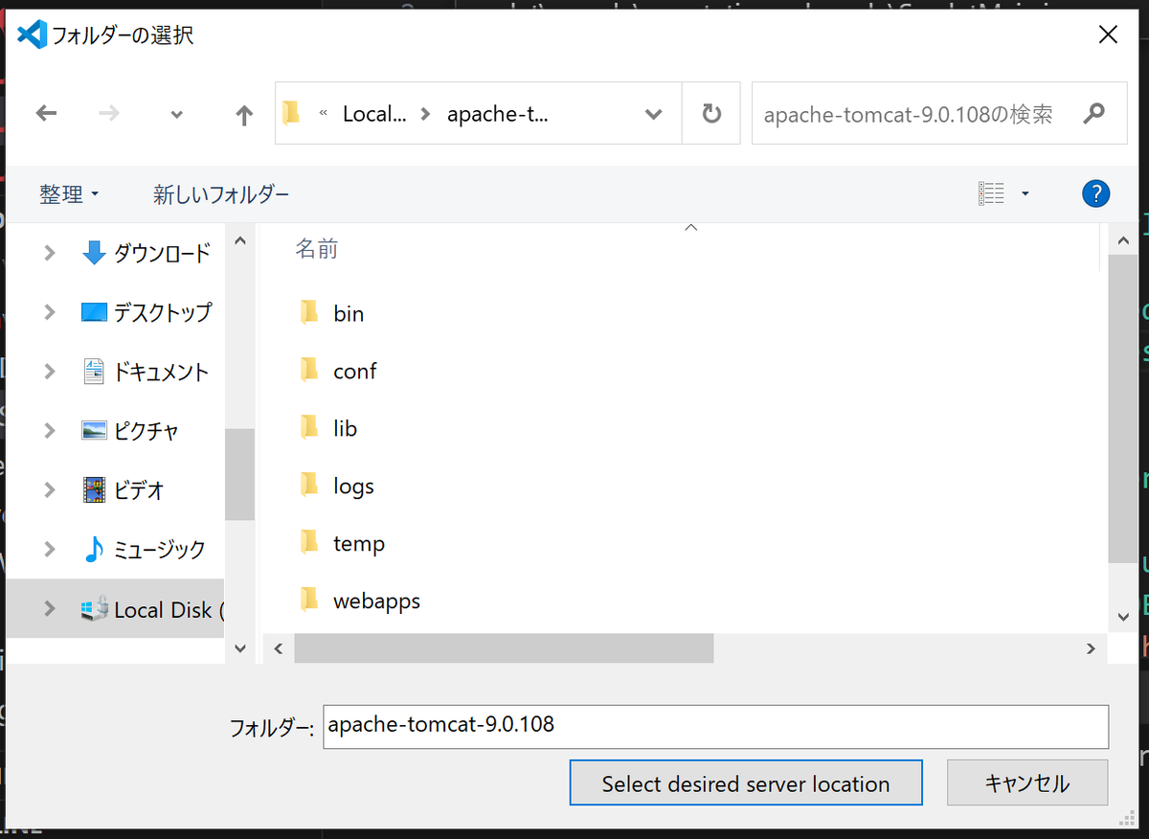Select ミュージック in the navigation pane
Viewport: 1149px width, 839px height.
144,550
